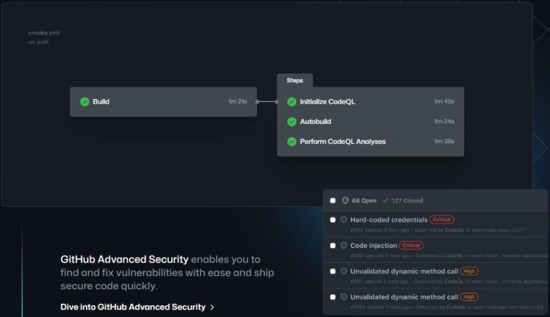The image size is (550, 317).
Task: Click the green check icon beside Build
Action: coord(85,102)
